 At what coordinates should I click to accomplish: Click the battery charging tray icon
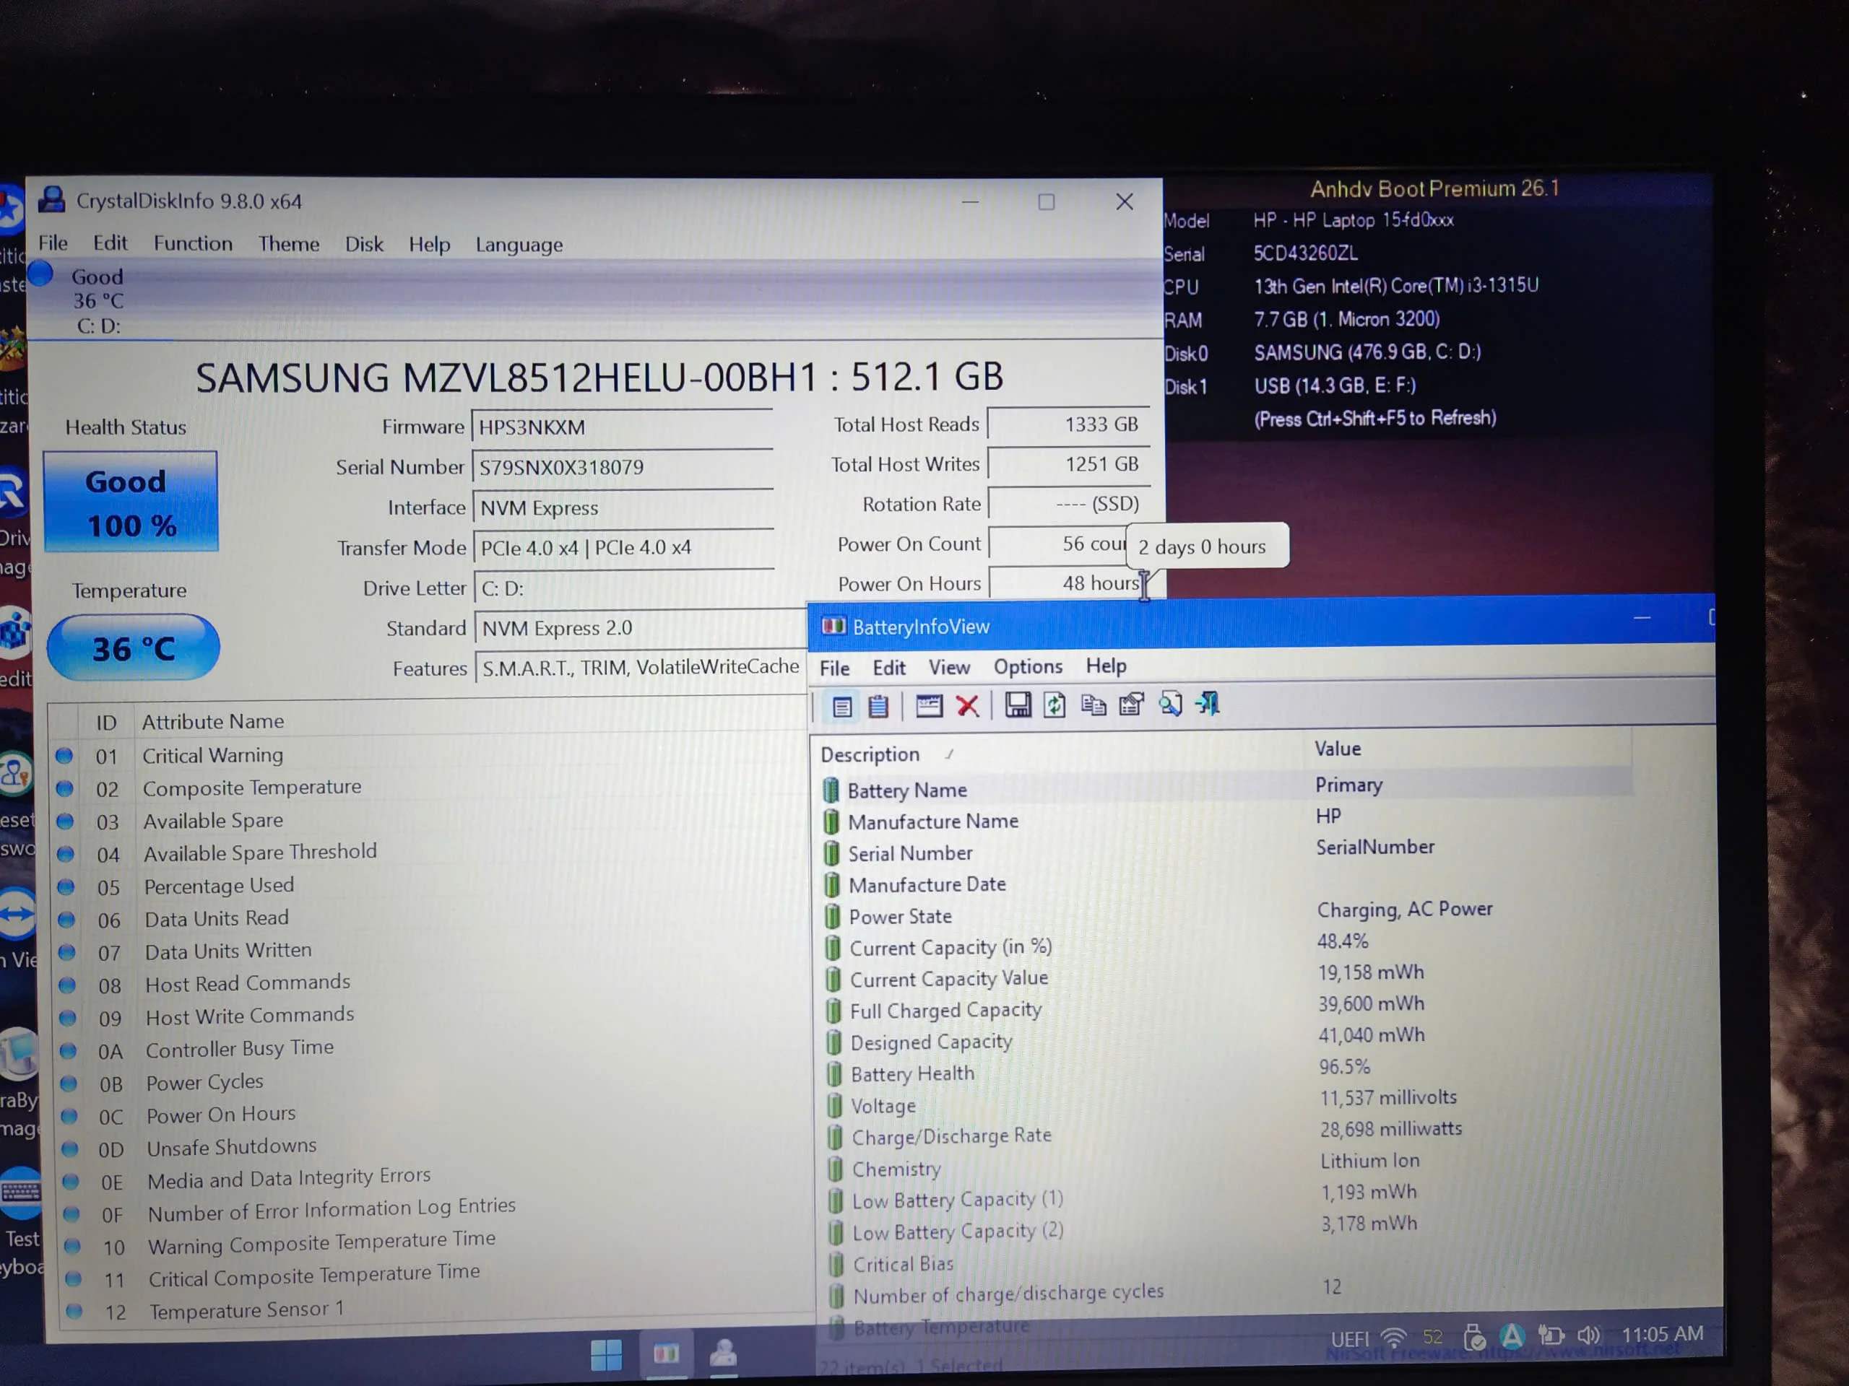coord(1551,1336)
